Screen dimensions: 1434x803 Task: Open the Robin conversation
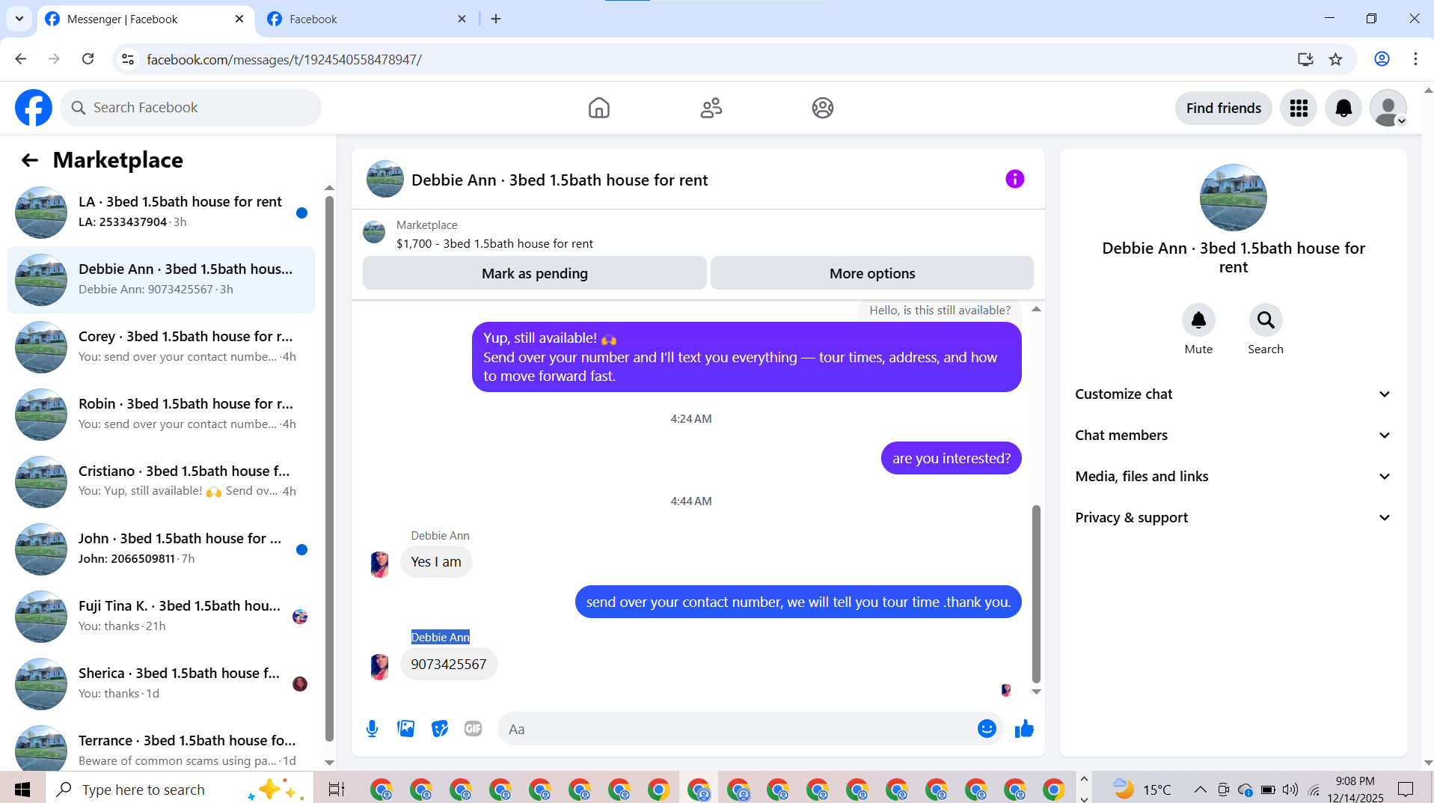point(161,415)
